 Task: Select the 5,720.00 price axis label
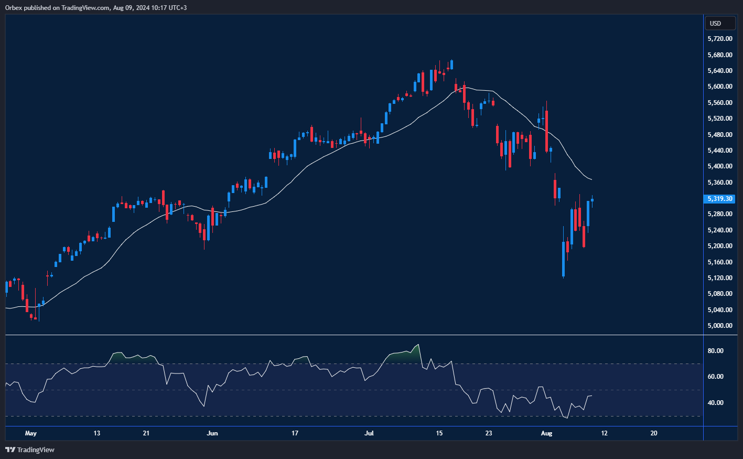pos(719,39)
